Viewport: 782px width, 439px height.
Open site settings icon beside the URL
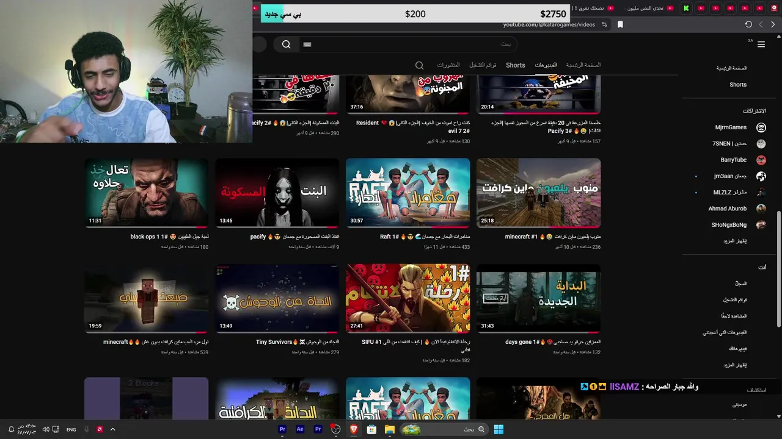(604, 24)
